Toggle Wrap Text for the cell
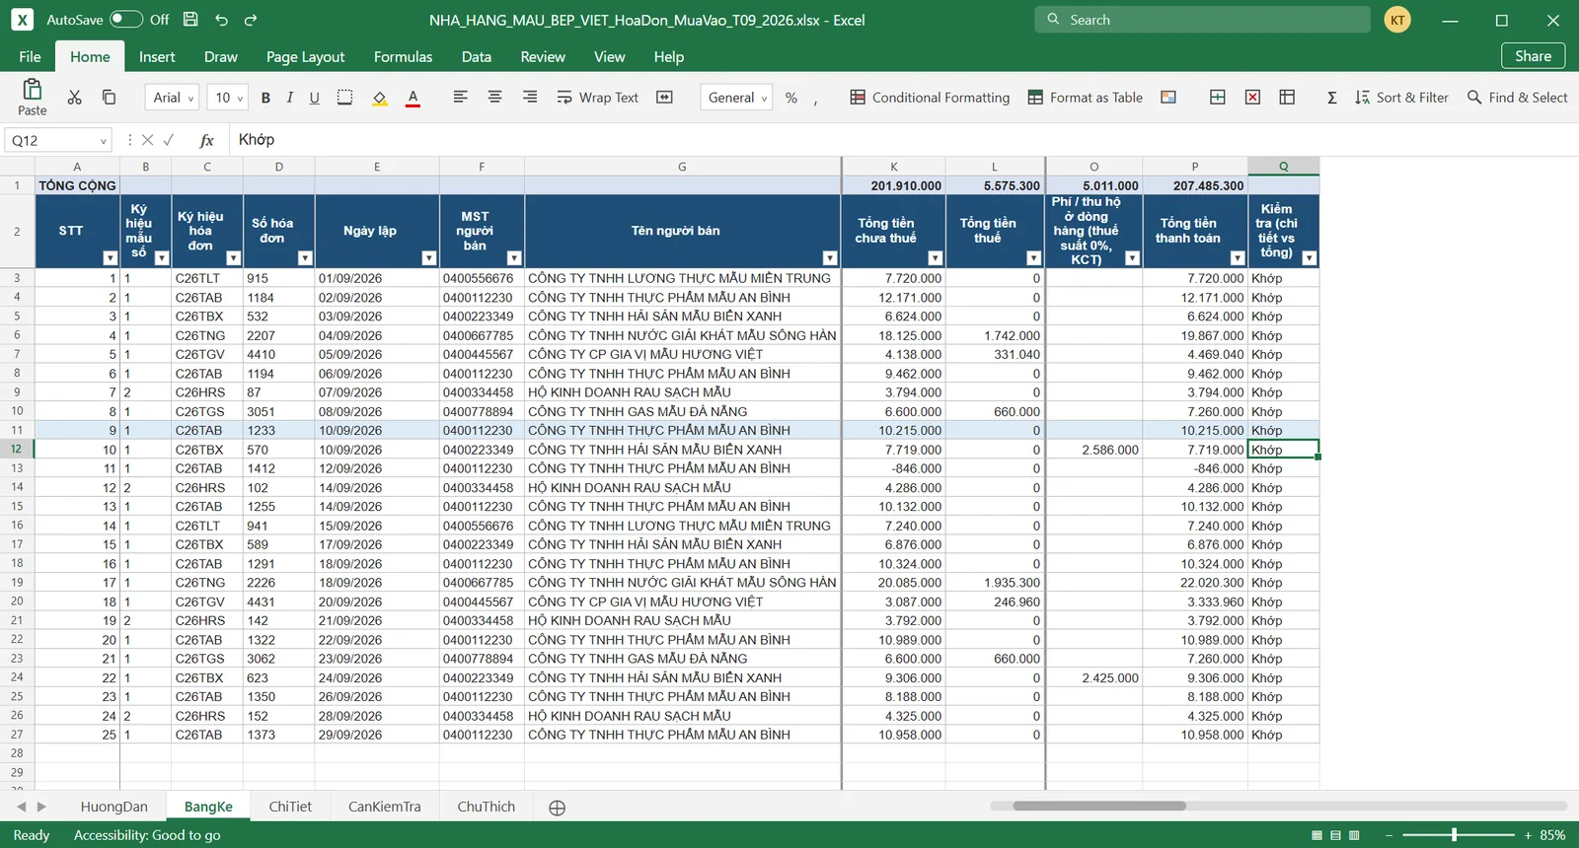 (x=597, y=98)
